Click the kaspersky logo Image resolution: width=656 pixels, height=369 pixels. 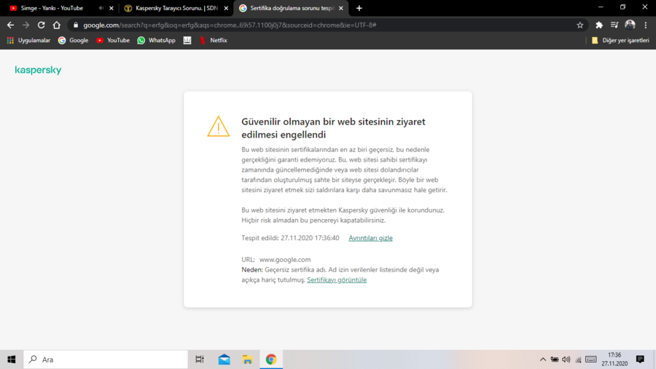38,70
